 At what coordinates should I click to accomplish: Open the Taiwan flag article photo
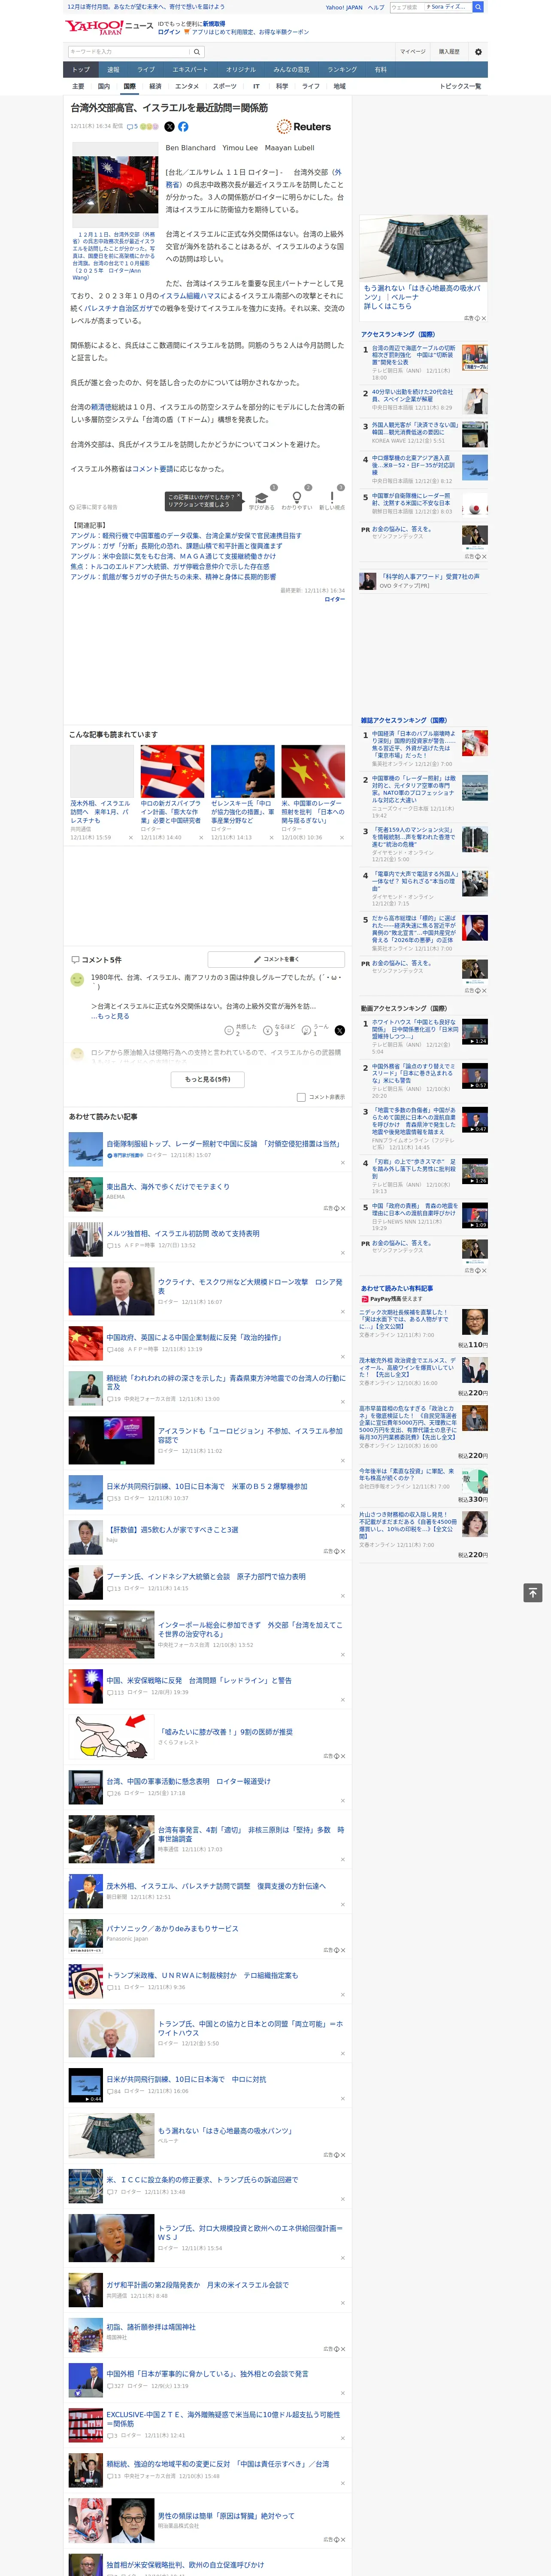115,185
